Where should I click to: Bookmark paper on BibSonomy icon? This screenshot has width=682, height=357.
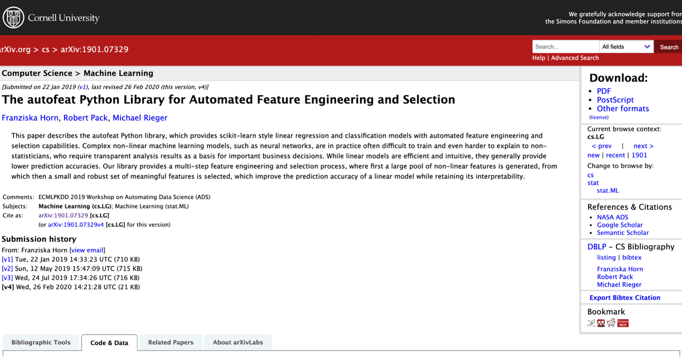[591, 323]
